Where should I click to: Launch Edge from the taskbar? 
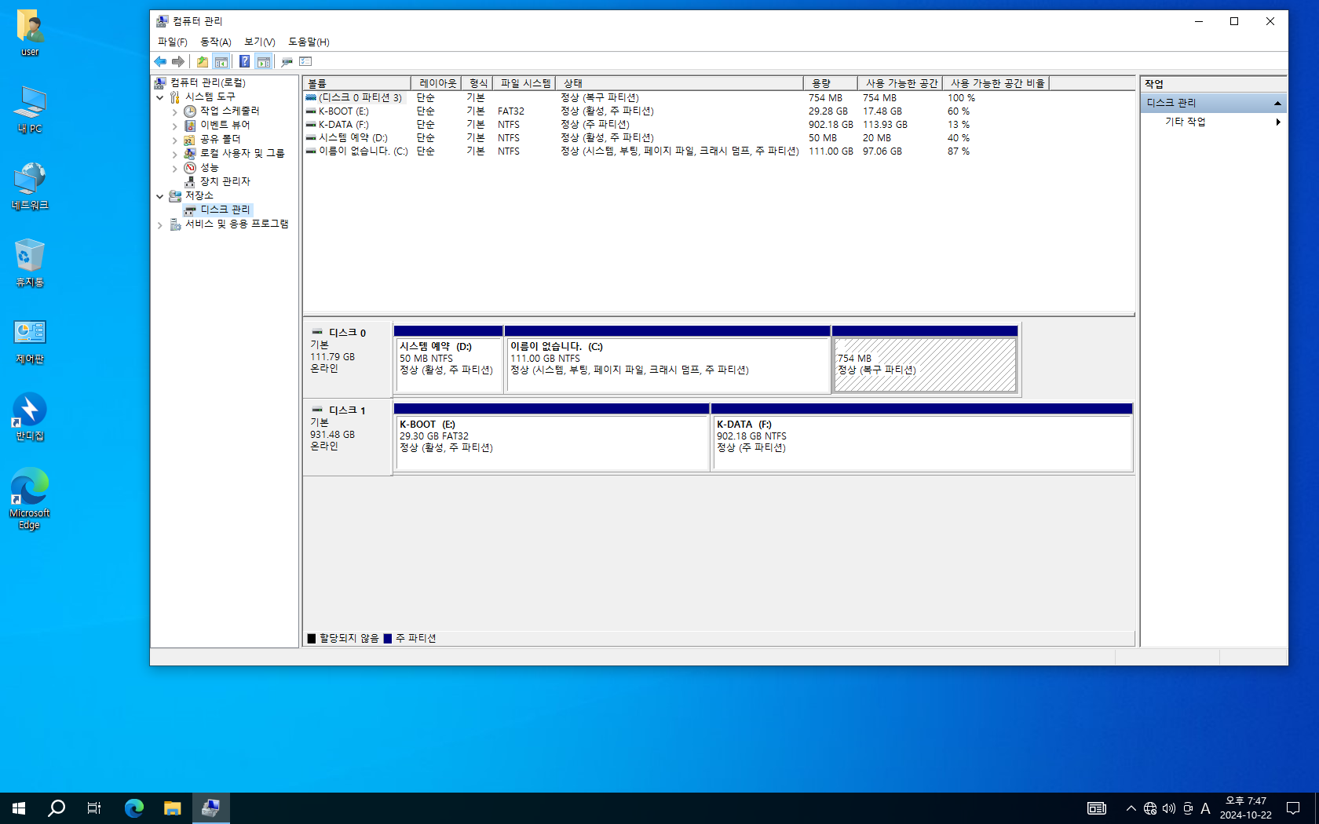[134, 808]
